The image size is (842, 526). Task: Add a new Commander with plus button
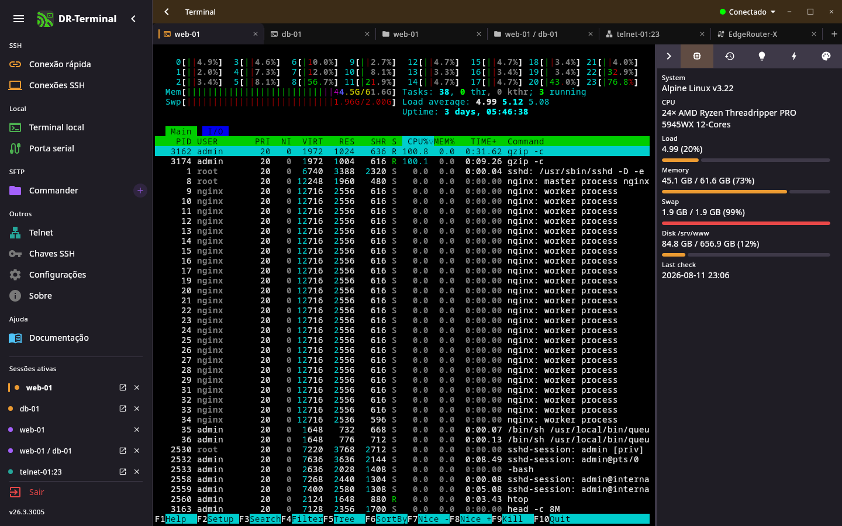coord(140,191)
